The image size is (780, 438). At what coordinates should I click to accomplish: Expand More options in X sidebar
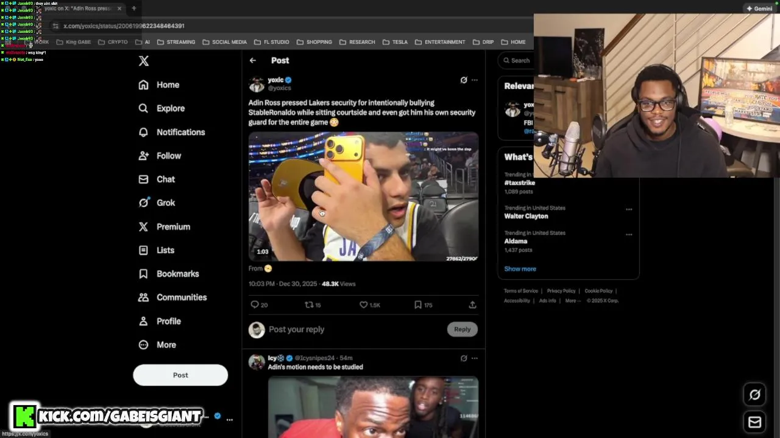coord(157,345)
